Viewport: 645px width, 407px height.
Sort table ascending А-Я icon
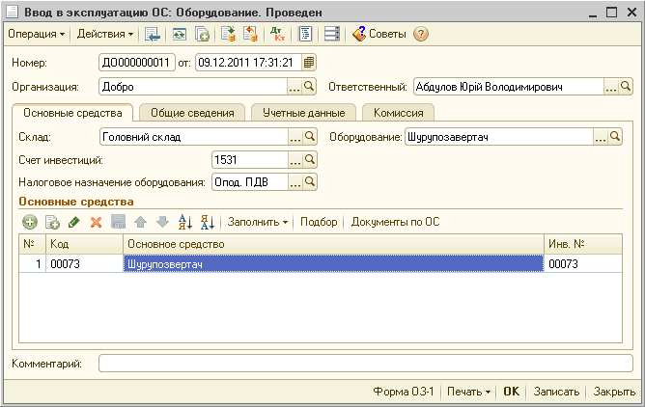185,222
